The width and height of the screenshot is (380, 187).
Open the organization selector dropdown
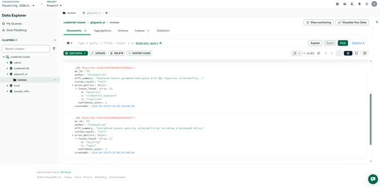pyautogui.click(x=18, y=5)
